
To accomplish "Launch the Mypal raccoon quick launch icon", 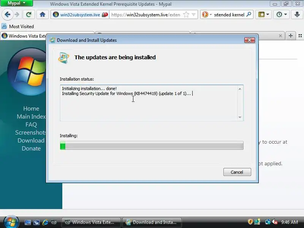I will [x=54, y=222].
